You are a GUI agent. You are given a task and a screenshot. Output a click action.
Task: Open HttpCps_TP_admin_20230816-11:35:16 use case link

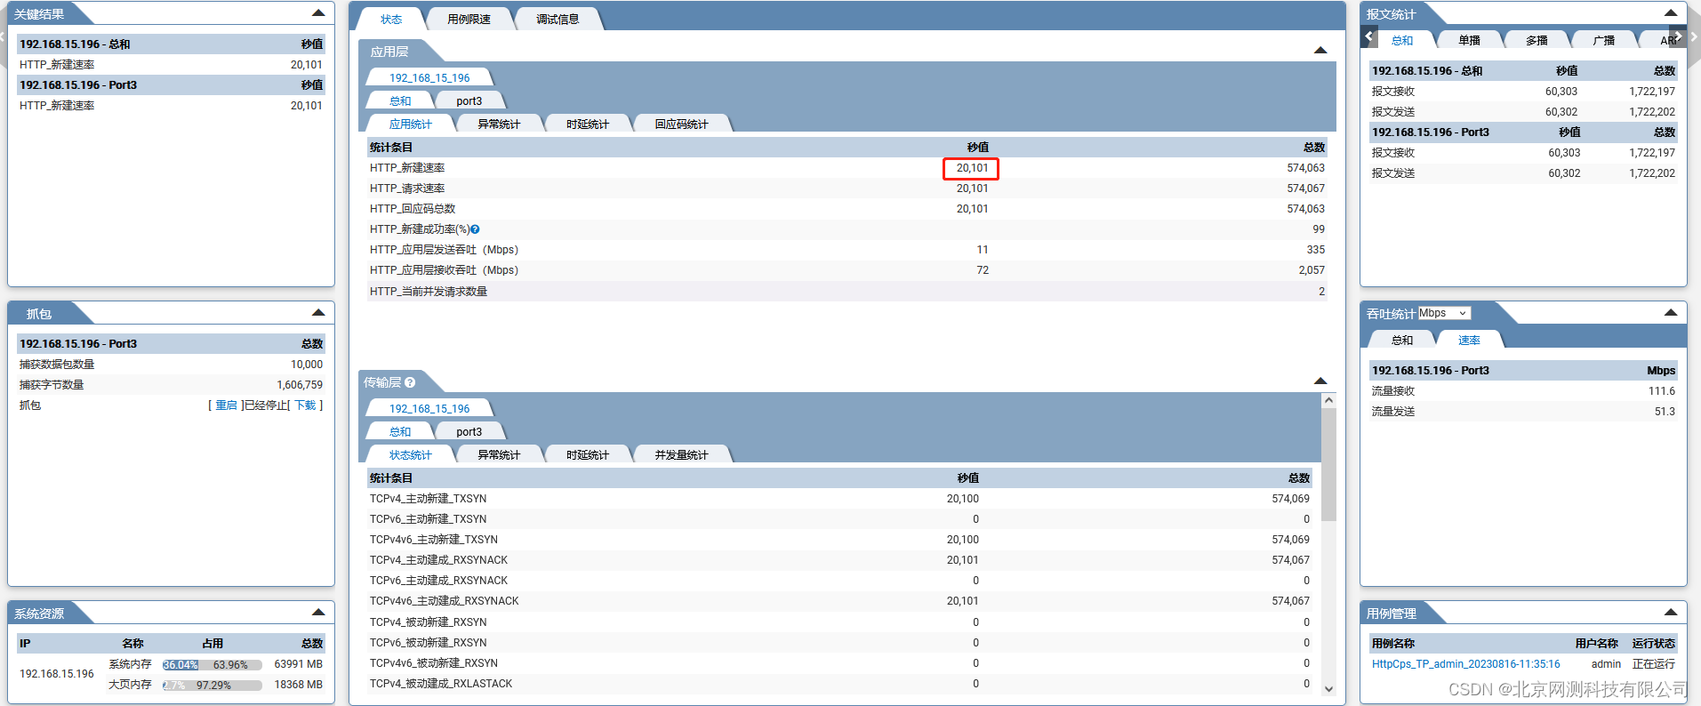[x=1465, y=664]
